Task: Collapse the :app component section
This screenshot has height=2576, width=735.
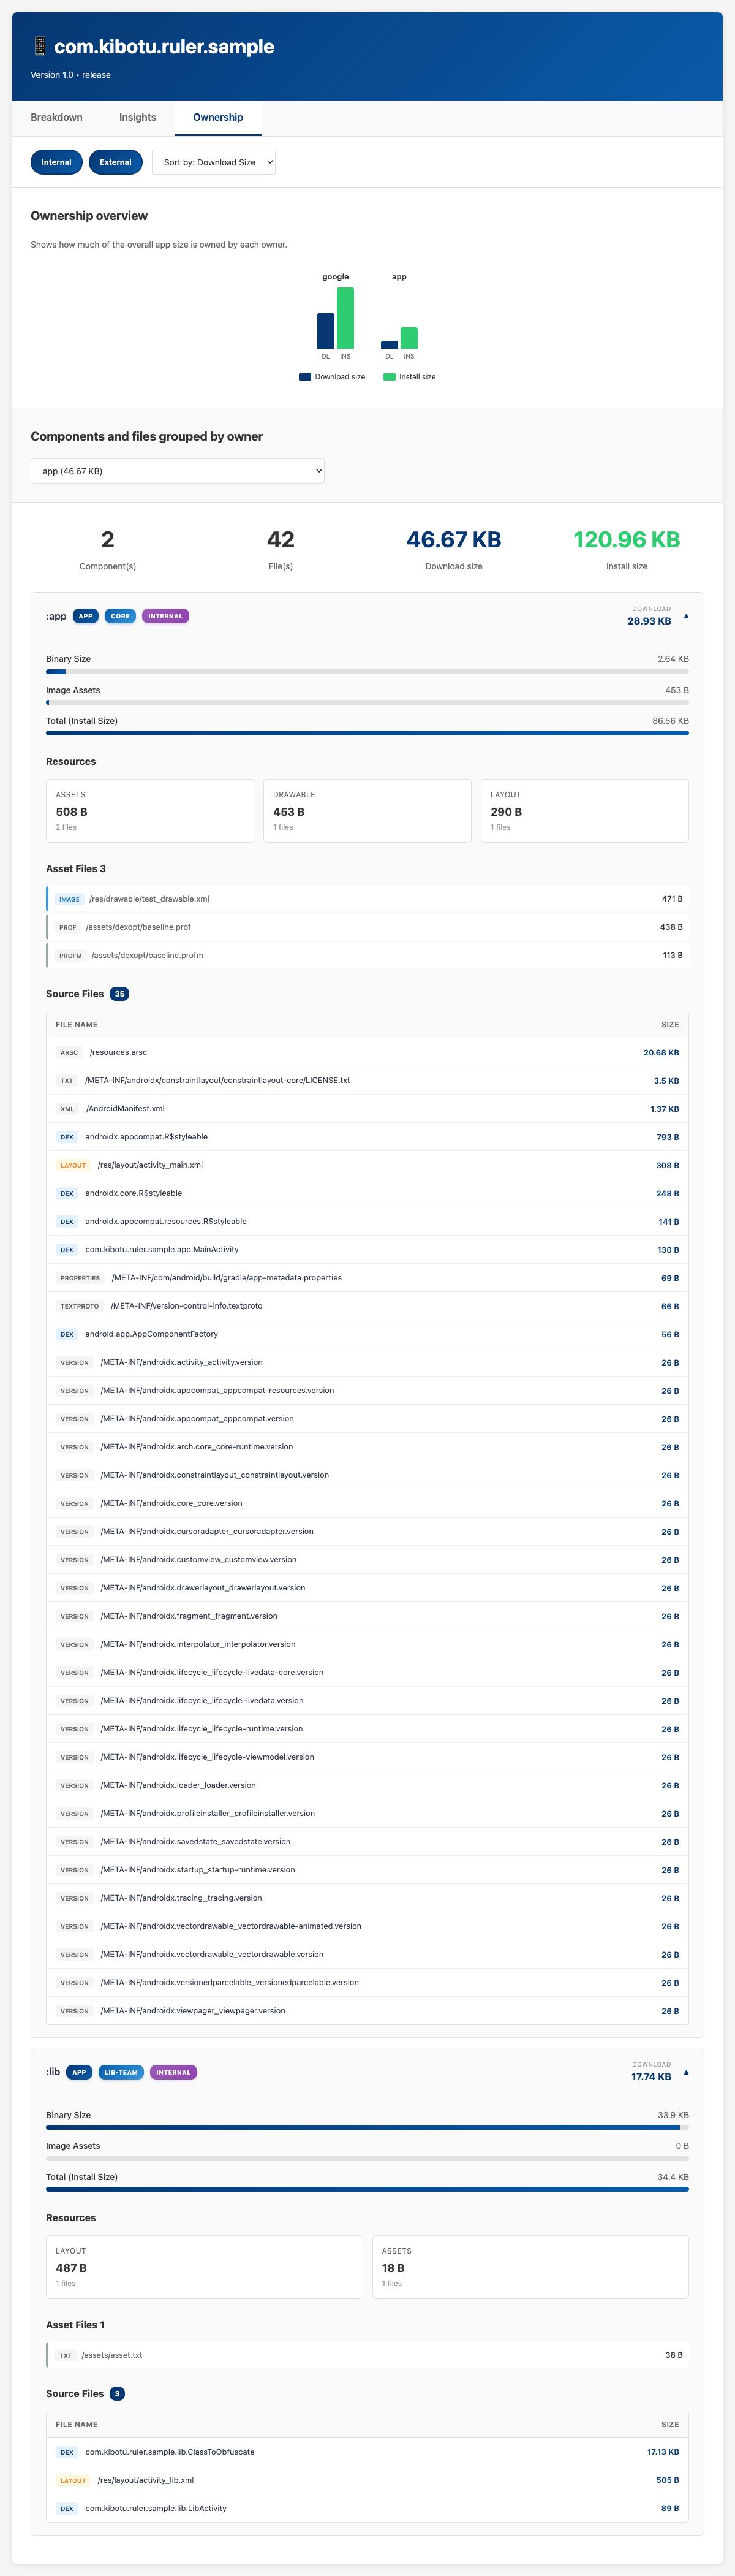Action: (x=686, y=616)
